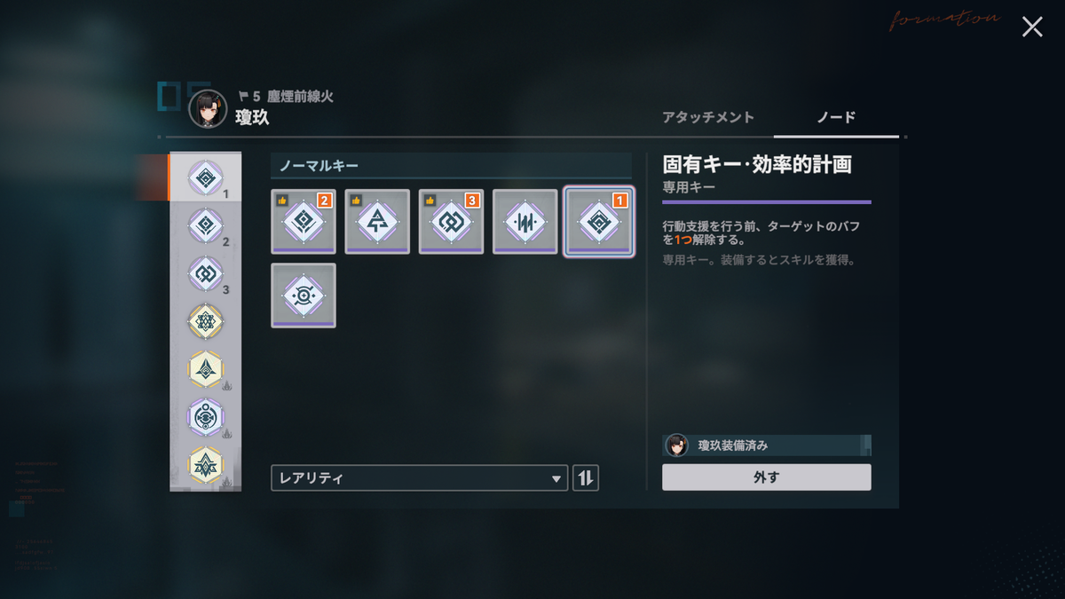Image resolution: width=1065 pixels, height=599 pixels.
Task: Select the bottom gold triangle node slot
Action: point(205,465)
